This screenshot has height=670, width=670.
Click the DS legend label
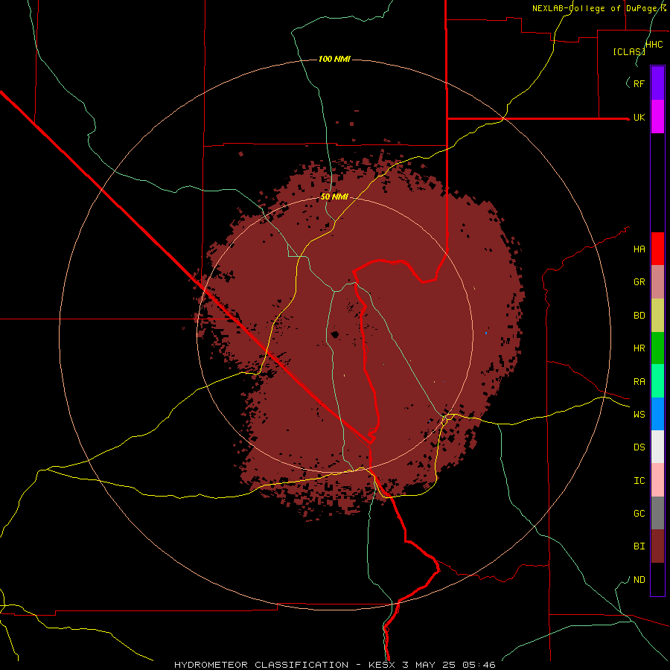[639, 447]
